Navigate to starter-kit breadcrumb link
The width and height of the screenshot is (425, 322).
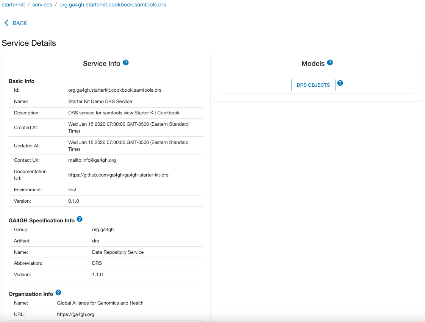[x=13, y=5]
